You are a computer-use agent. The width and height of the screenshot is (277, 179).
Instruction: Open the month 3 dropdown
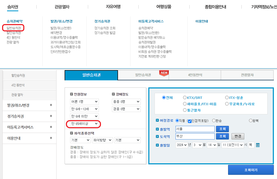pos(197,145)
